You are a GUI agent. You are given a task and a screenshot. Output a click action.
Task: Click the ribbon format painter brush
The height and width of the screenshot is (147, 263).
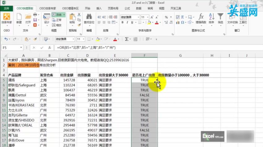[79, 25]
